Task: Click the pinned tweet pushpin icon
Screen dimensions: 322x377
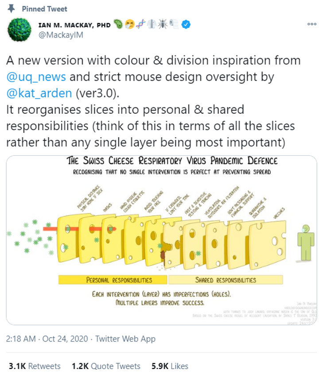Action: coord(11,9)
